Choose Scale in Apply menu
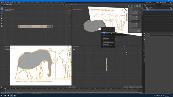Image resolution: width=173 pixels, height=97 pixels. click(x=108, y=32)
